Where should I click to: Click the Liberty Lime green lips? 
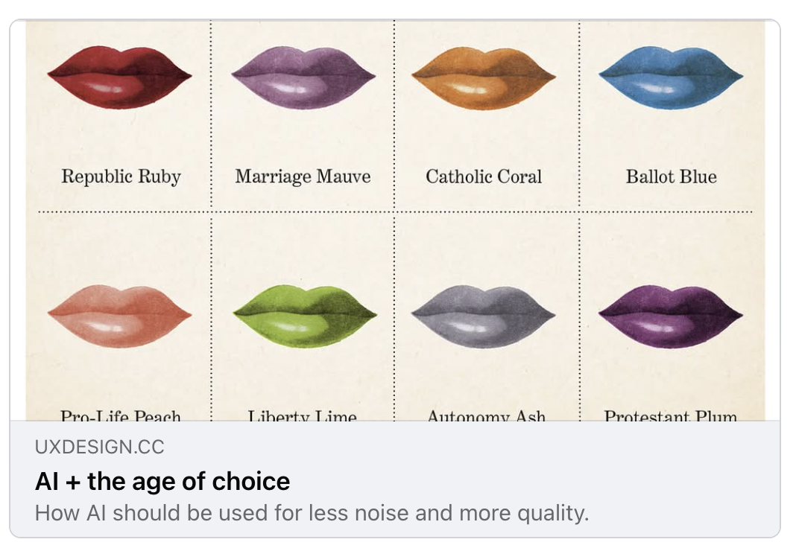pos(305,316)
